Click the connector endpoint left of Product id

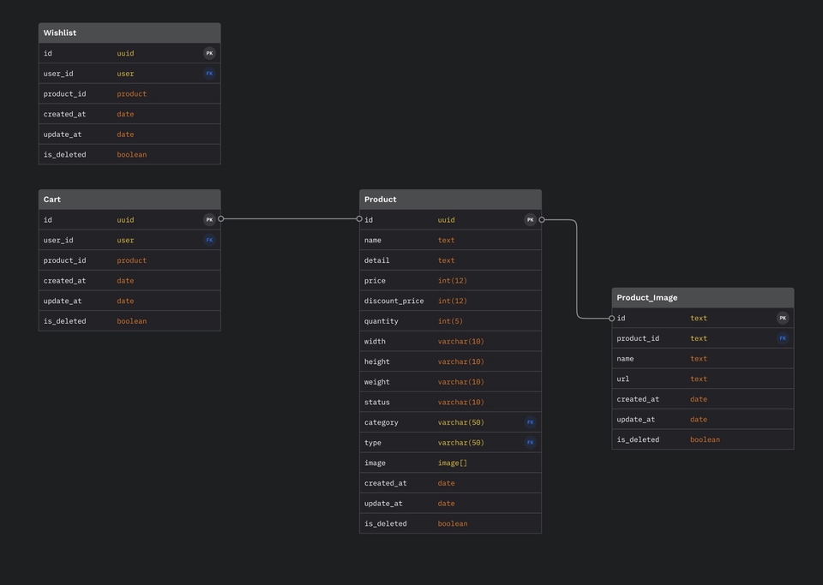(359, 218)
